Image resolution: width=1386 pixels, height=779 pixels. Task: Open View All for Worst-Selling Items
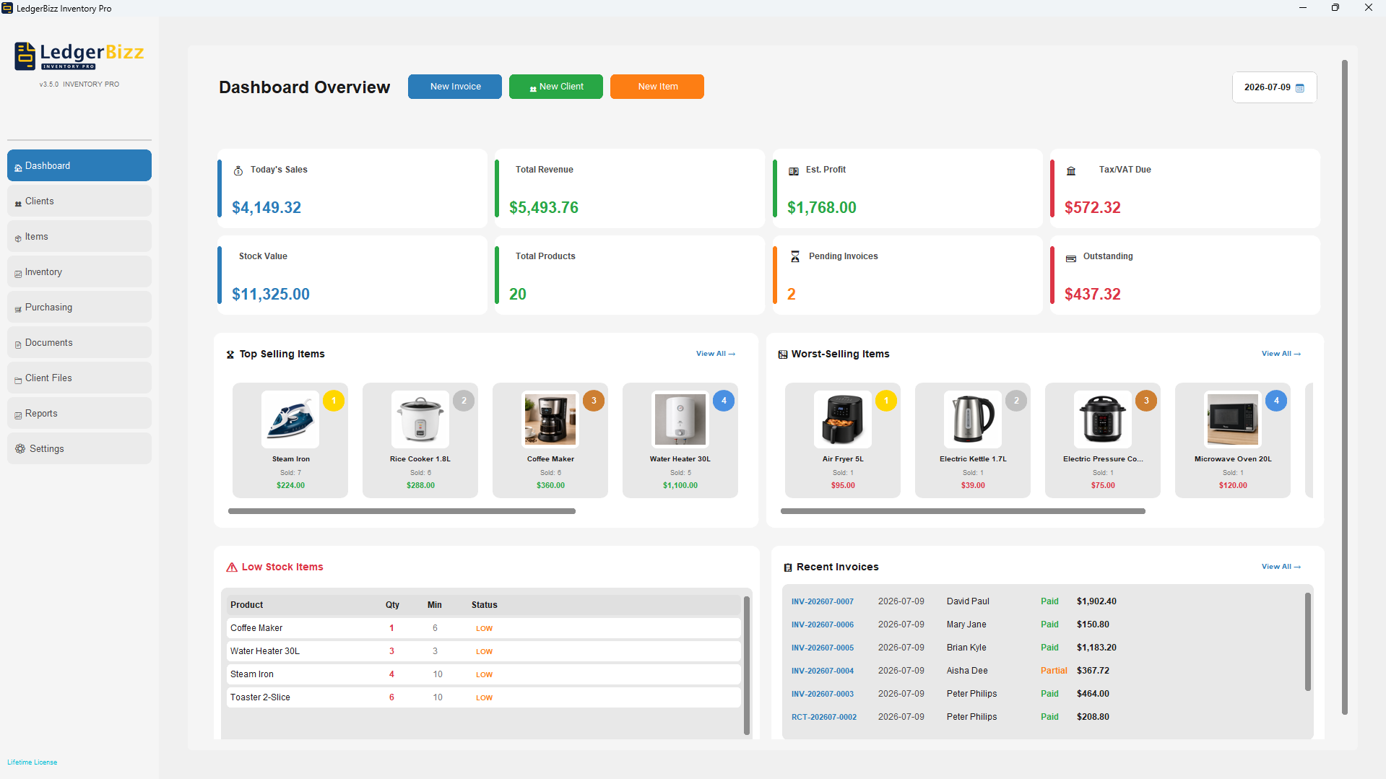tap(1281, 354)
